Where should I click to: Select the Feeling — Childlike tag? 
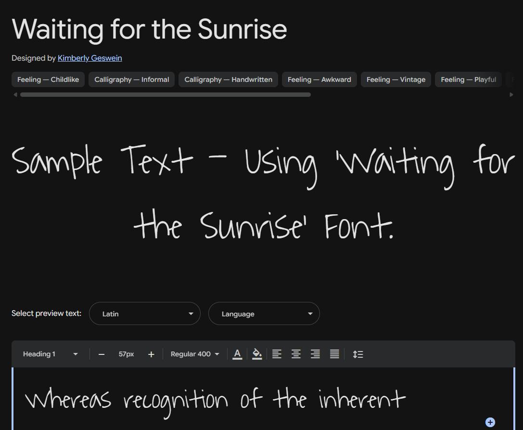[48, 79]
